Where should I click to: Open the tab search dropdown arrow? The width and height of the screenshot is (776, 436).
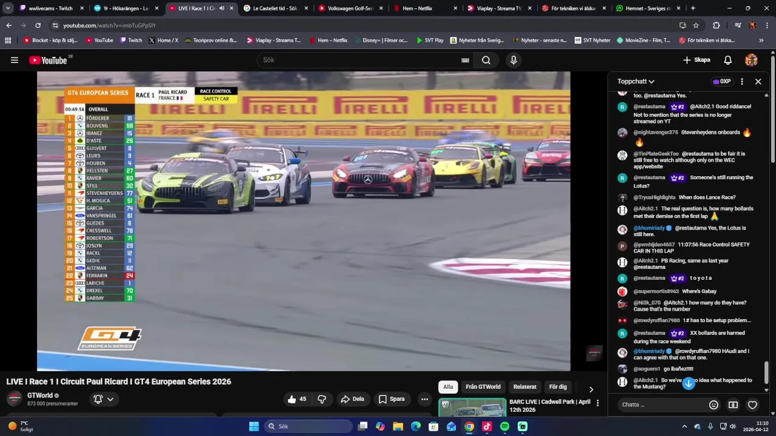(x=8, y=8)
